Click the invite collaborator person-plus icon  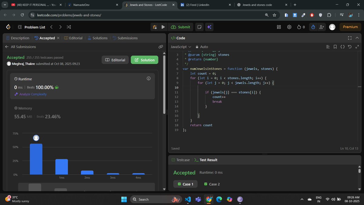(322, 27)
